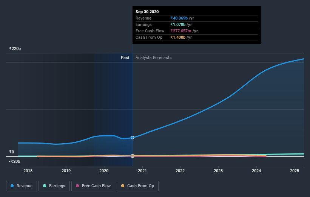
Task: Click the 2023 x-axis label
Action: tap(218, 171)
